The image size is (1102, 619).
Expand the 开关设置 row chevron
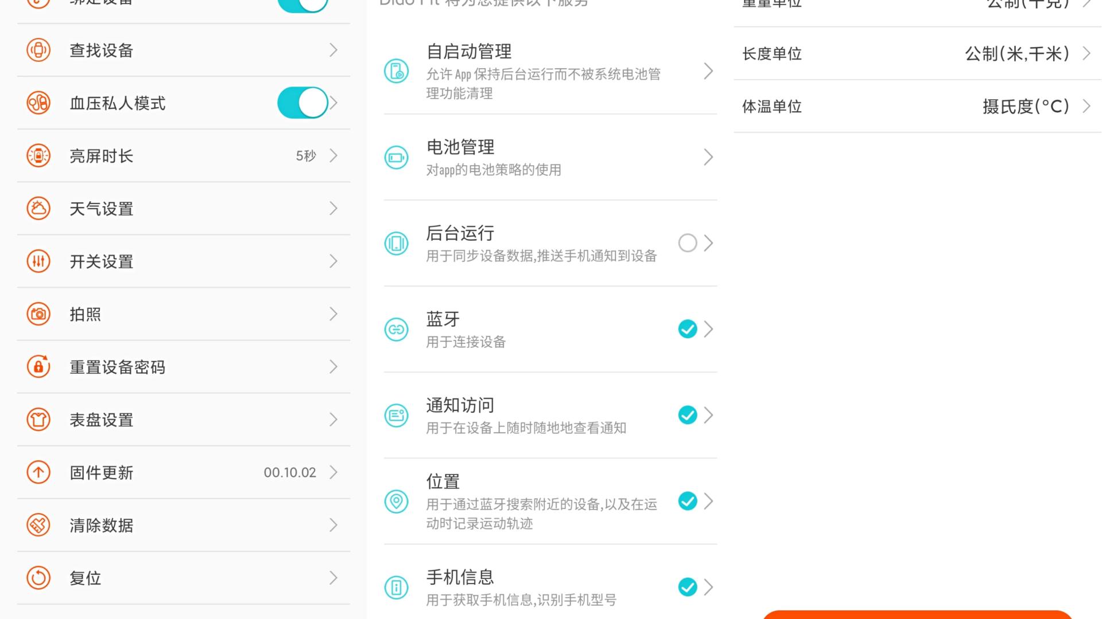(x=334, y=261)
